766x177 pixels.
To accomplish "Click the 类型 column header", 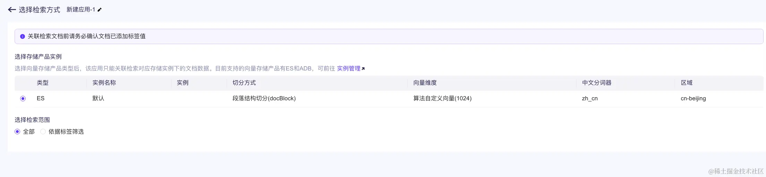I will (43, 83).
